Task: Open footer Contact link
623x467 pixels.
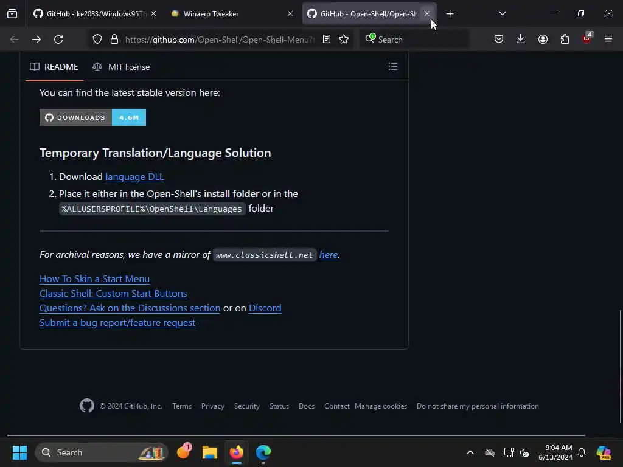Action: click(x=337, y=406)
